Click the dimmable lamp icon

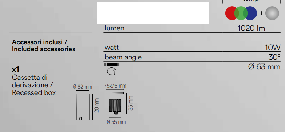[112, 71]
